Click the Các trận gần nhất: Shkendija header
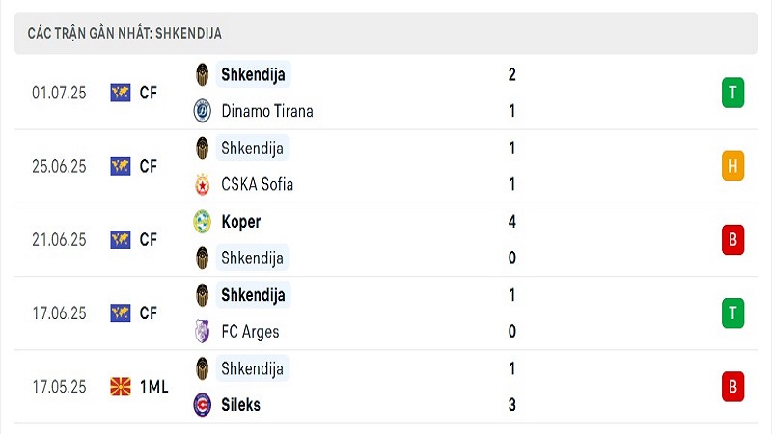 point(386,33)
